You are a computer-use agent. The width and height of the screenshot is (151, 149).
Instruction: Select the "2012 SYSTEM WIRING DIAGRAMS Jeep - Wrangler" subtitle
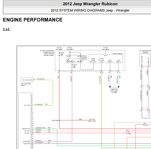point(90,10)
